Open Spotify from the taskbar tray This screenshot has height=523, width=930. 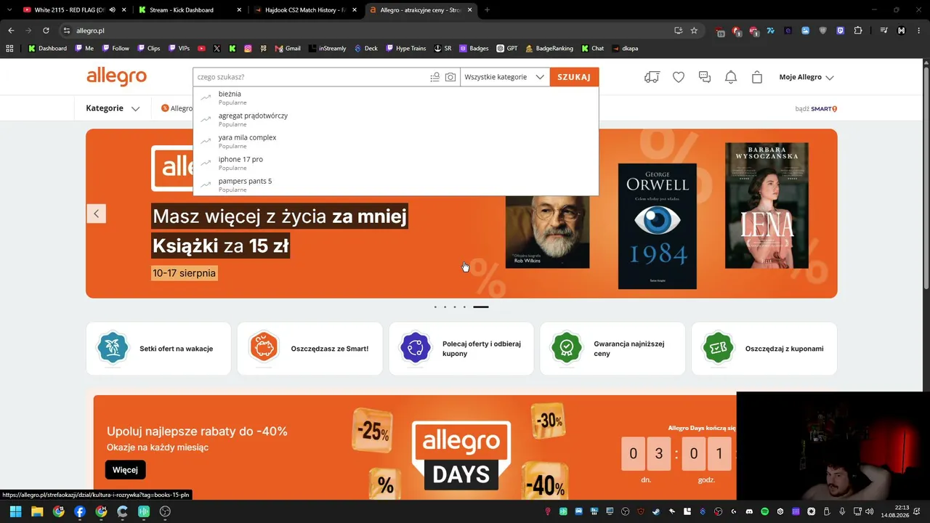[x=765, y=512]
